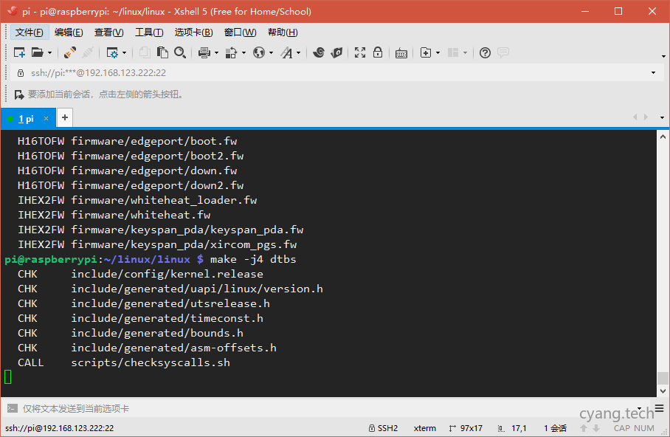Switch to the "1 pi" session tab
The height and width of the screenshot is (437, 670).
pyautogui.click(x=26, y=118)
